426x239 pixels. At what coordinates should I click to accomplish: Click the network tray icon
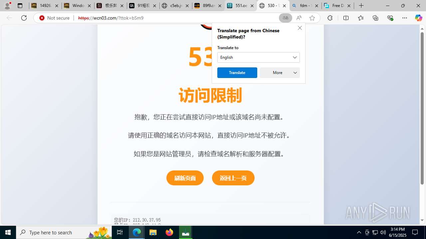(375, 232)
